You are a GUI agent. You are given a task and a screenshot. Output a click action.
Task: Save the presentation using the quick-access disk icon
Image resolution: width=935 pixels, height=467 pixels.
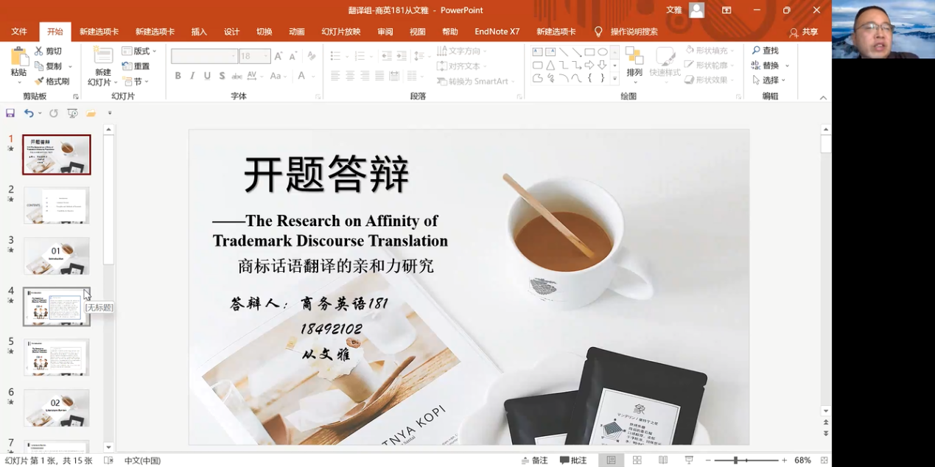(10, 113)
